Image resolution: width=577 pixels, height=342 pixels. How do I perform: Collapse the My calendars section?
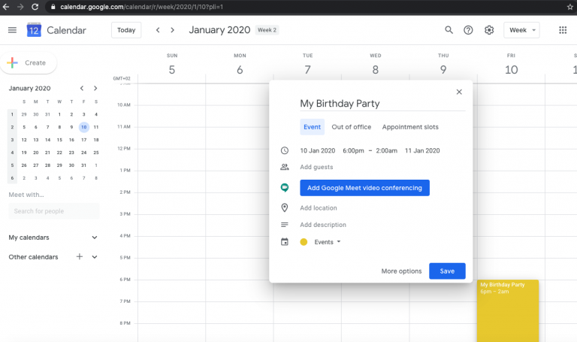point(95,238)
